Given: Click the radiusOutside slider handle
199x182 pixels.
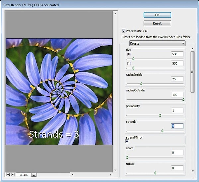Looking at the screenshot, I should pyautogui.click(x=183, y=100).
